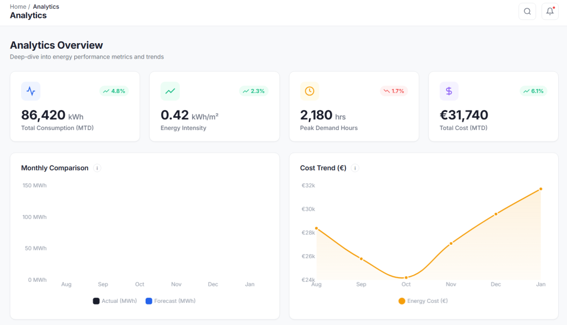Toggle Forecast (MWh) legend series
Viewport: 567px width, 325px height.
[x=171, y=301]
